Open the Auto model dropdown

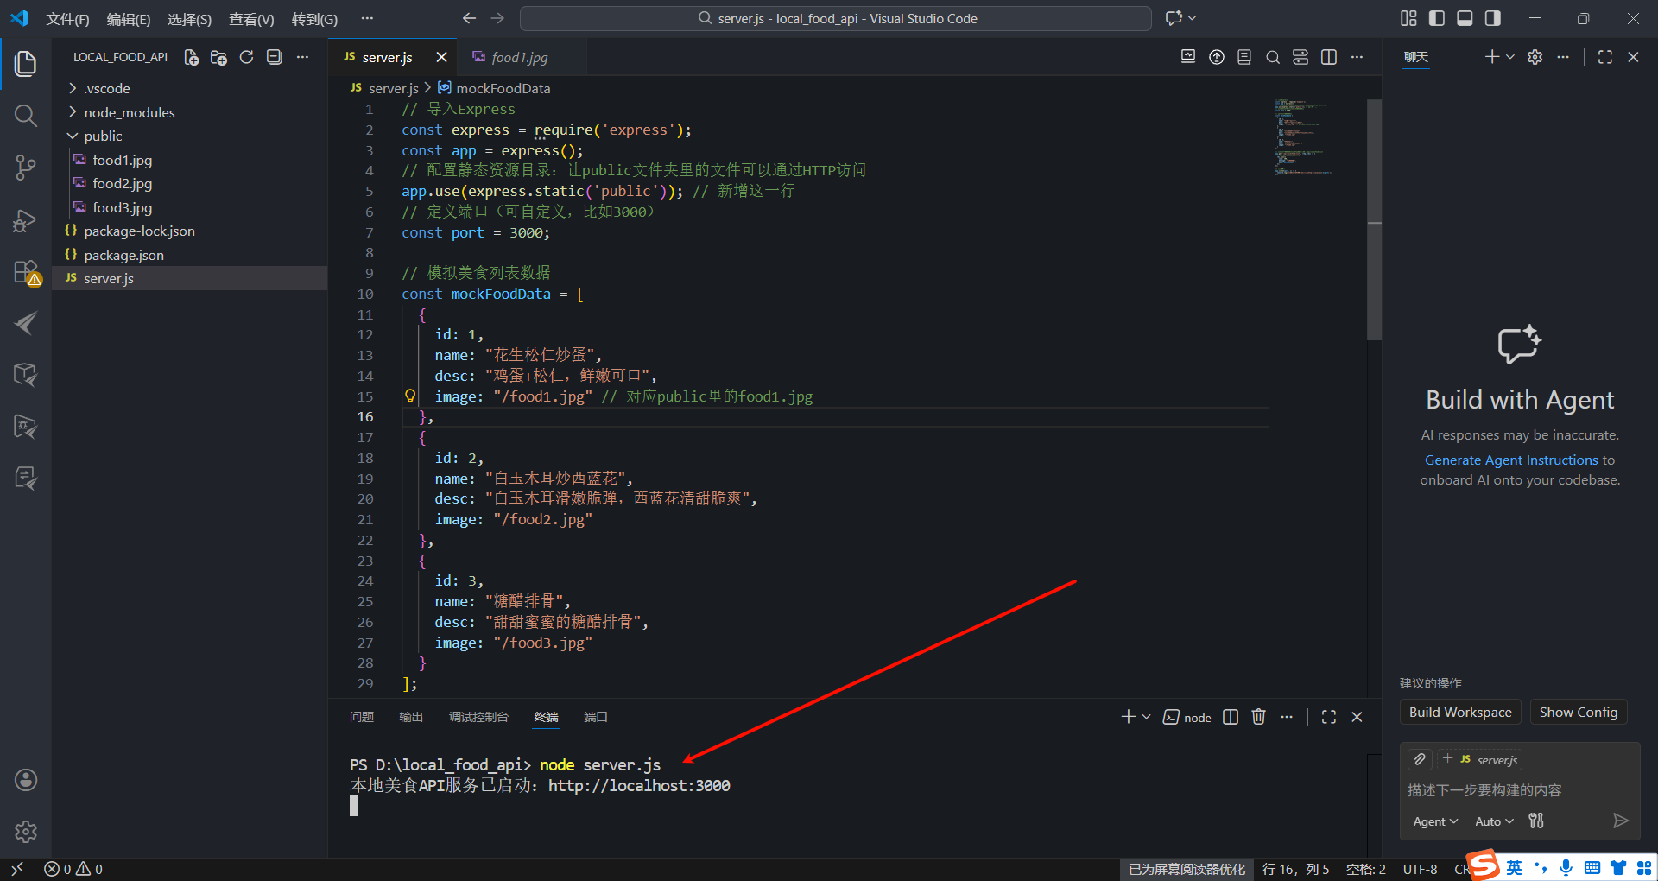pos(1494,821)
